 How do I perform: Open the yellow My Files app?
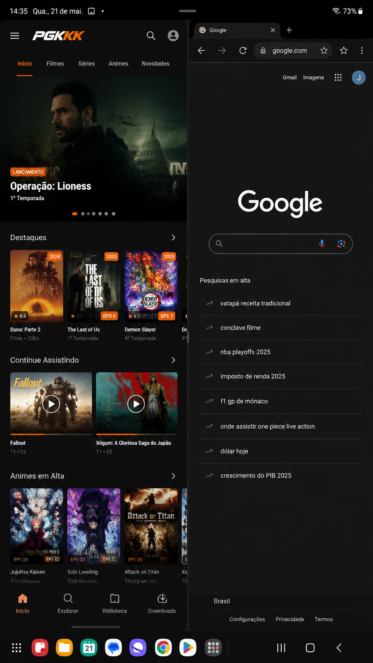[65, 648]
